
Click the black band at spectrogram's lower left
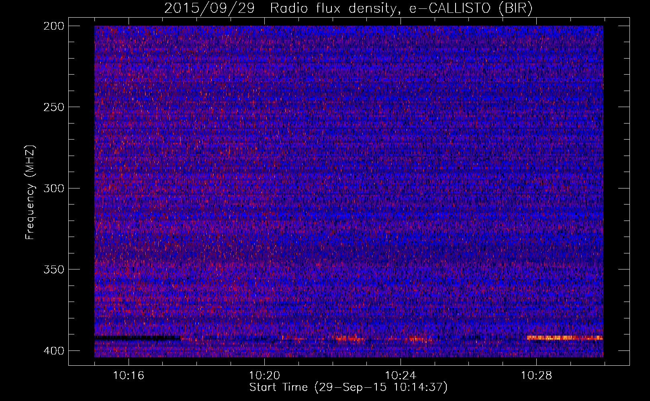[x=137, y=338]
